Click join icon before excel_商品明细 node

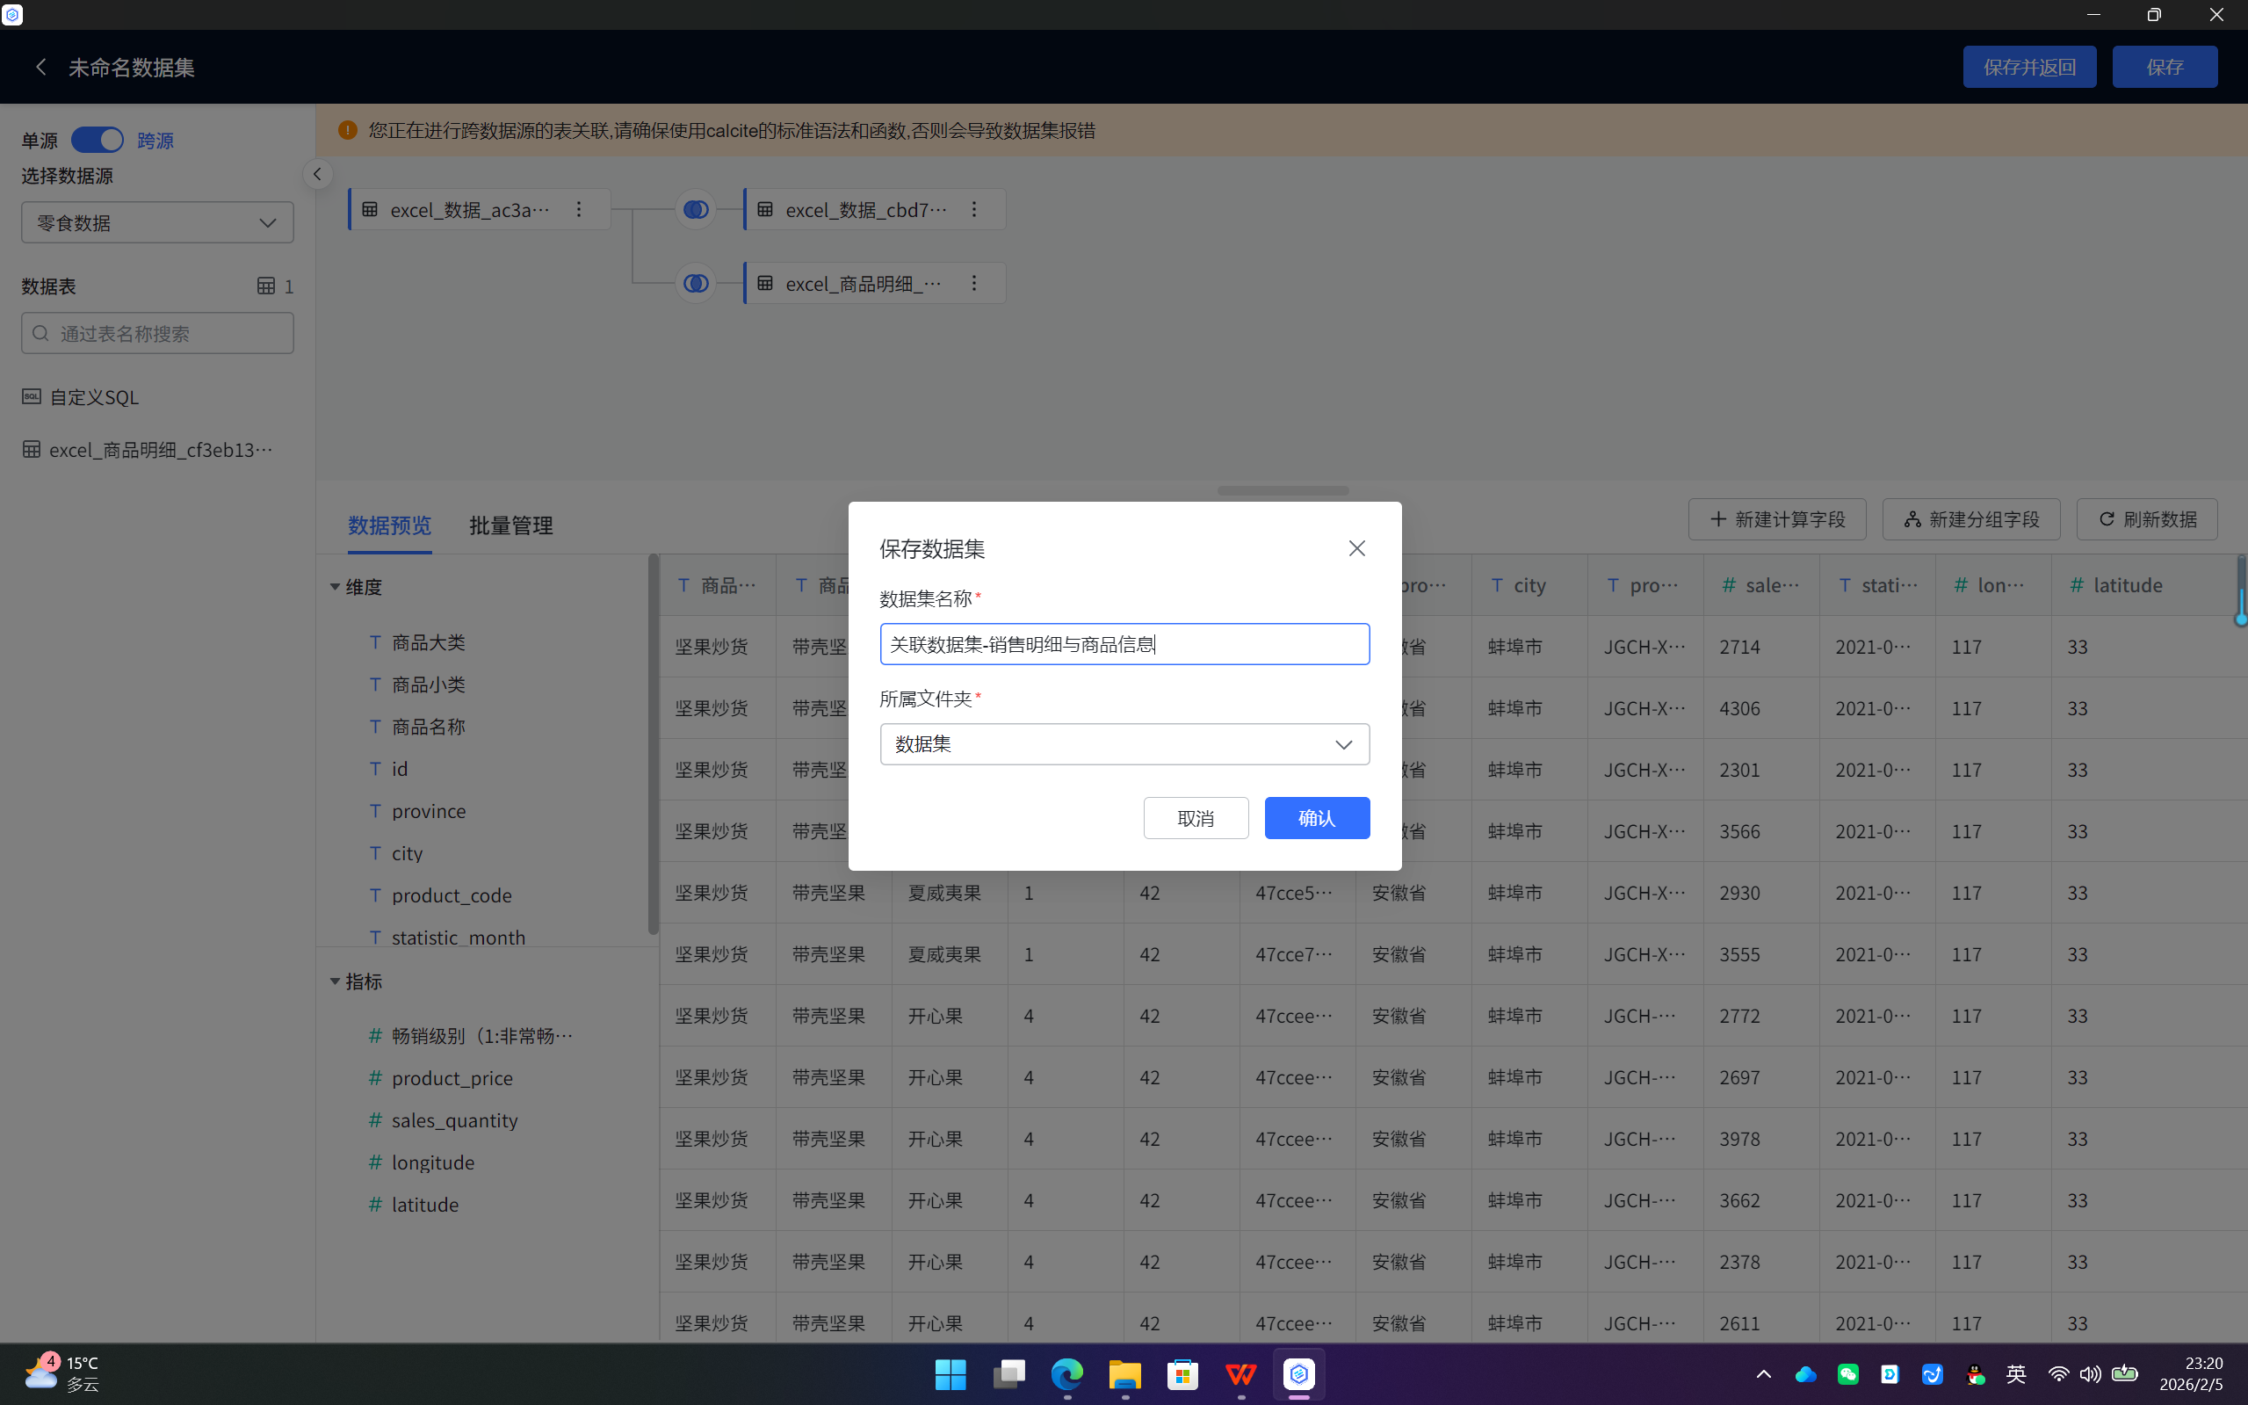pos(696,284)
